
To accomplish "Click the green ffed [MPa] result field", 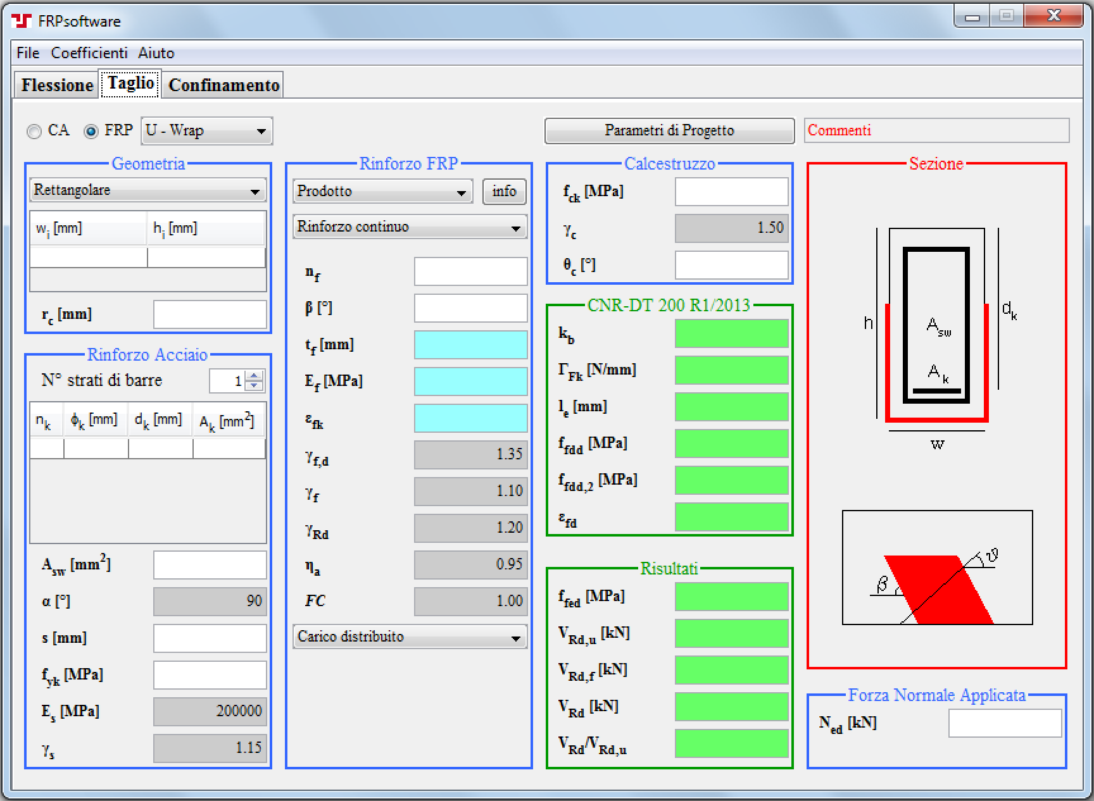I will (x=732, y=597).
